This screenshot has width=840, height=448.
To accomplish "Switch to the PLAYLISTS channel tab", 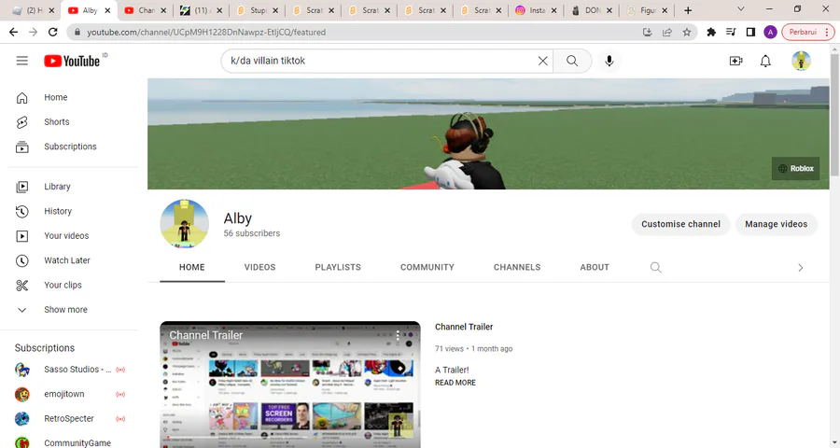I will [338, 268].
